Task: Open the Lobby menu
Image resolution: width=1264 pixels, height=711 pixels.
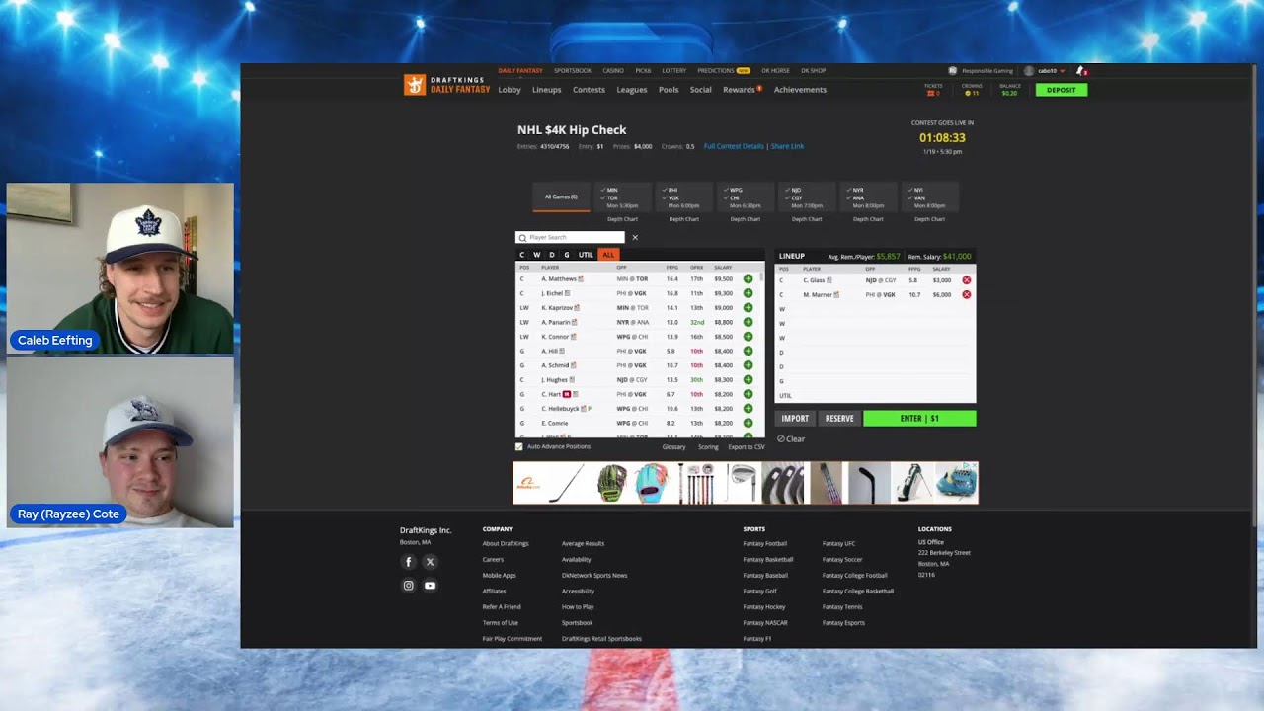Action: [x=510, y=90]
